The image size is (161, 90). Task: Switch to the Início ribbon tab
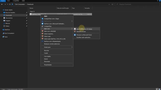(x=9, y=1)
